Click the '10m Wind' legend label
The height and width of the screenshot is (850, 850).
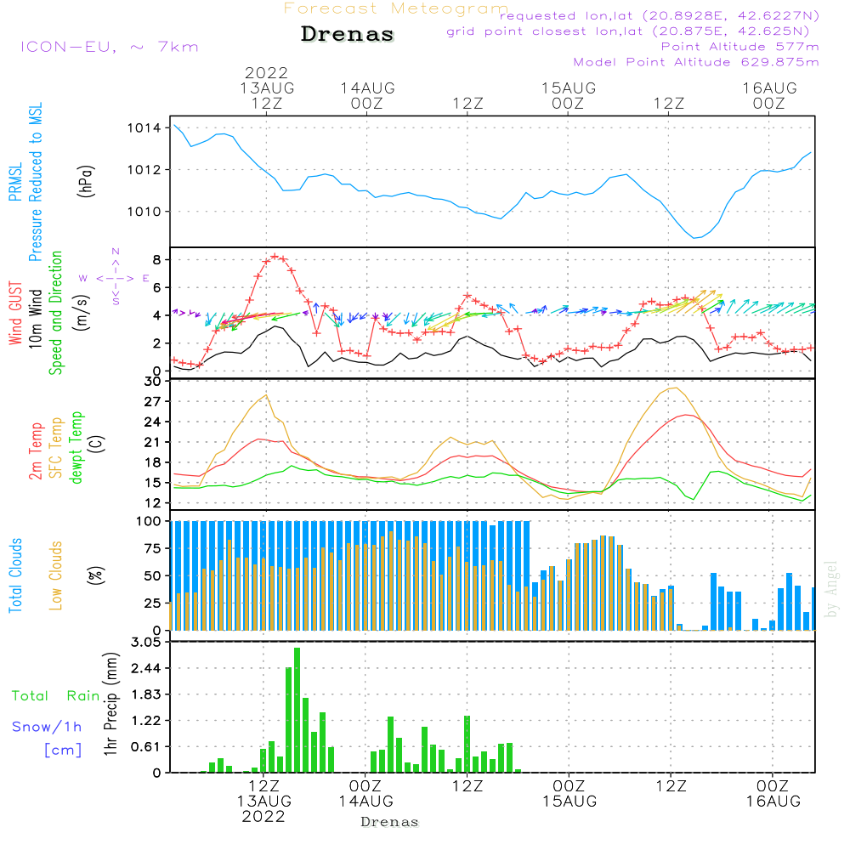click(35, 319)
